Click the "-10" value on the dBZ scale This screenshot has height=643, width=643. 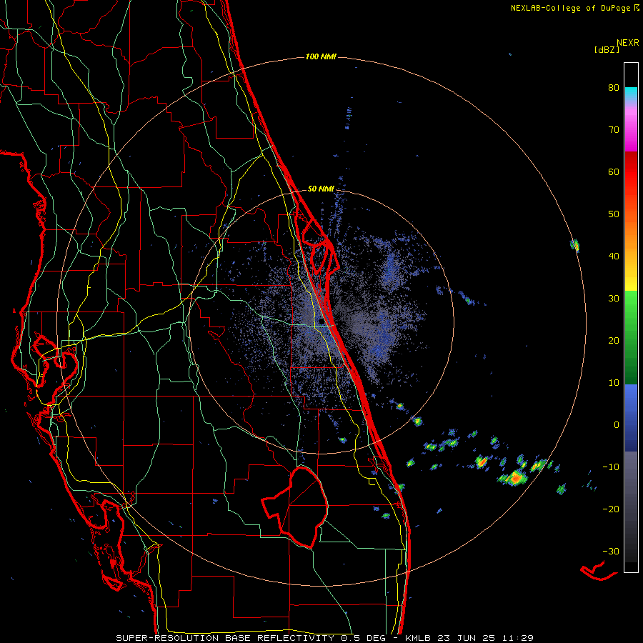(x=611, y=467)
